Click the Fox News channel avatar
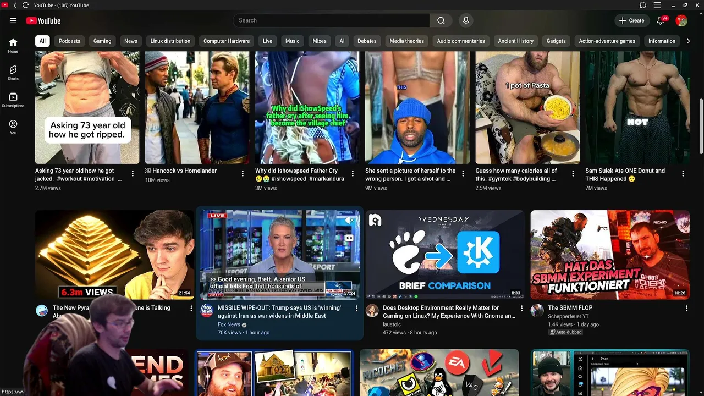This screenshot has height=396, width=704. click(207, 310)
